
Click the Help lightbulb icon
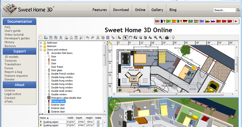[173, 38]
